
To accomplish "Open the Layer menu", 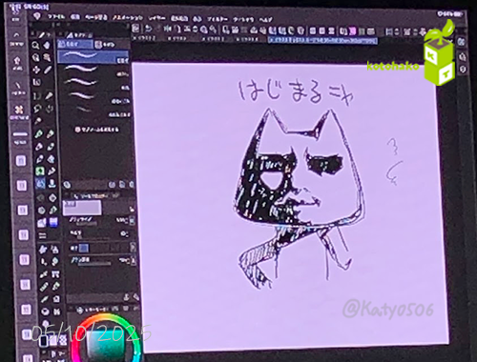I will pyautogui.click(x=156, y=18).
